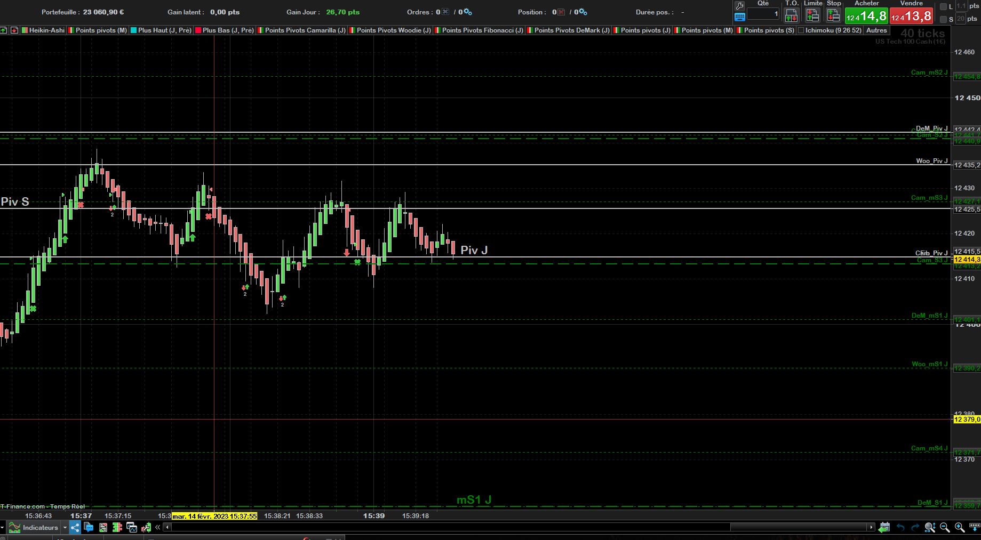Image resolution: width=981 pixels, height=540 pixels.
Task: Expand the dropdown arrow left of Indicateurs
Action: [3, 527]
